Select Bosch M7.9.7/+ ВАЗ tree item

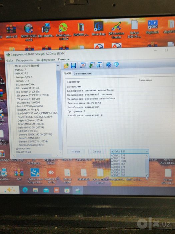(x=28, y=110)
